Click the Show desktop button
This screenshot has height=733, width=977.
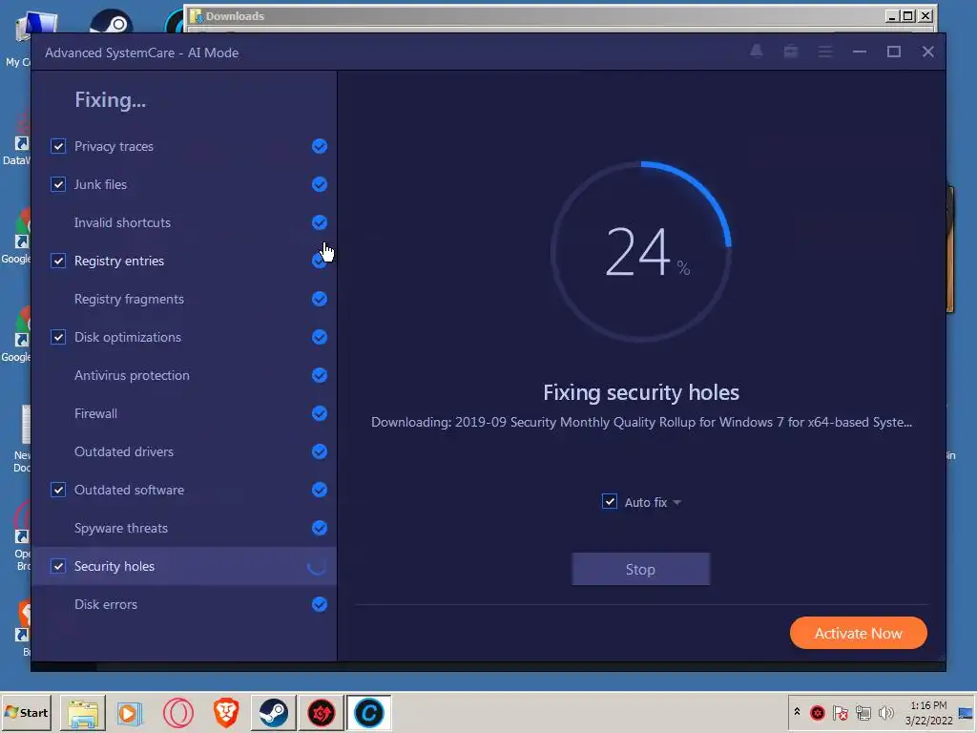click(966, 712)
